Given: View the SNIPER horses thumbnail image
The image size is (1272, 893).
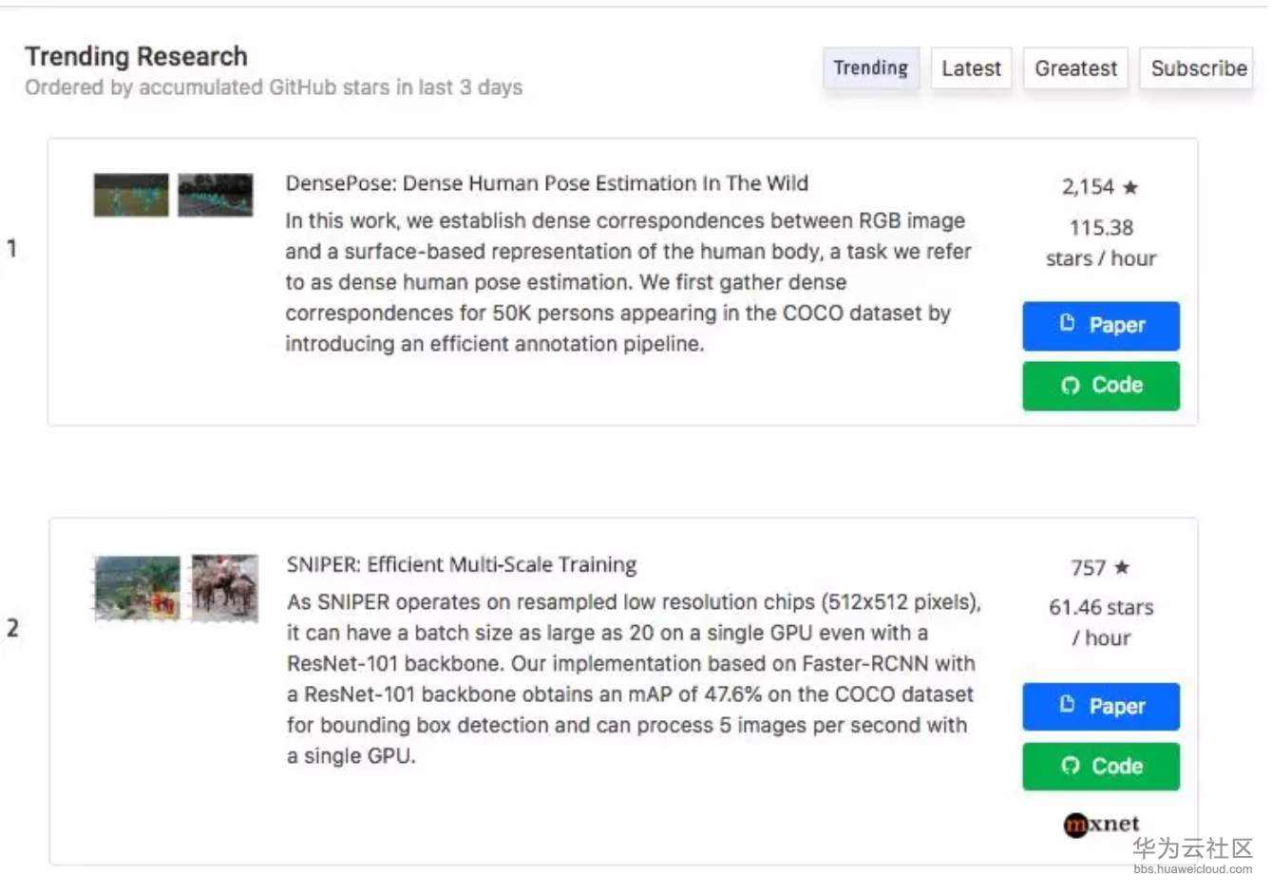Looking at the screenshot, I should click(225, 588).
